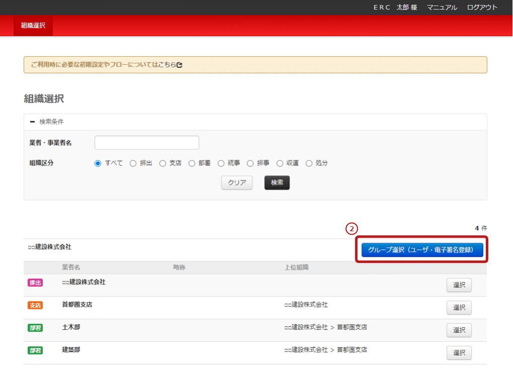This screenshot has height=376, width=513.
Task: Focus the 業者・事業者名 text field
Action: [x=146, y=143]
